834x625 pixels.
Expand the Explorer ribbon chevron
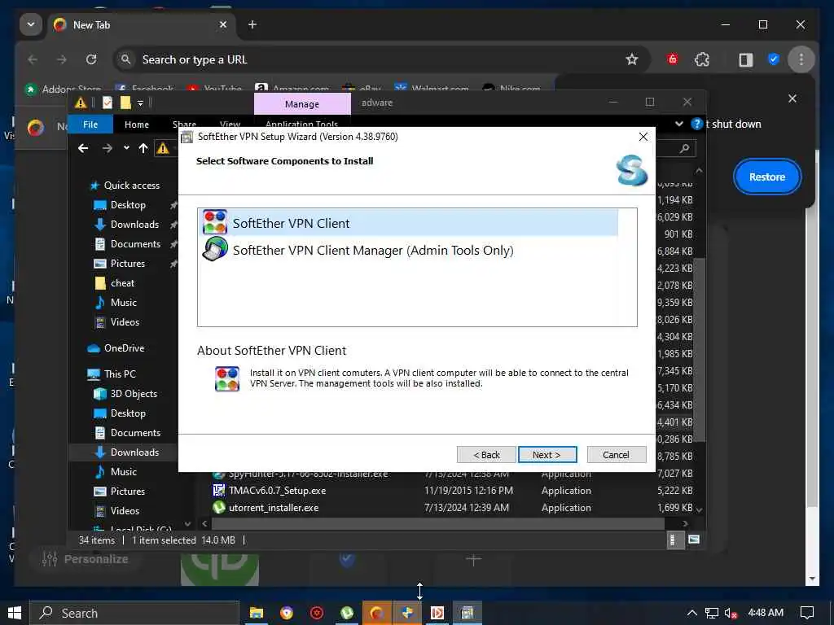pyautogui.click(x=679, y=125)
